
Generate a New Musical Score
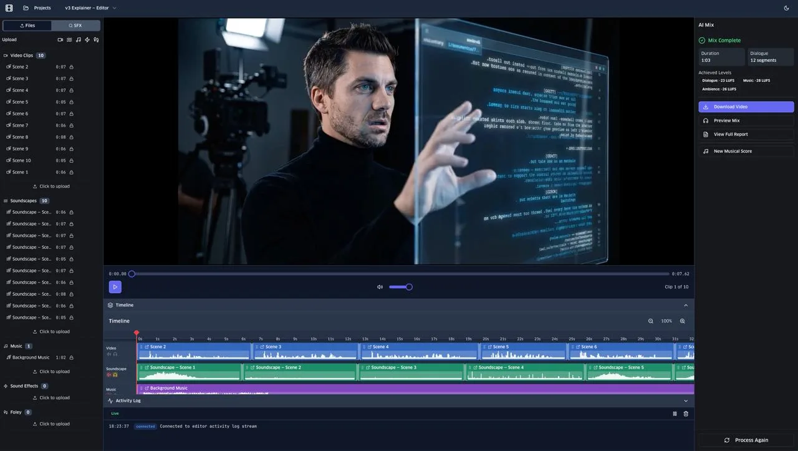[x=746, y=151]
